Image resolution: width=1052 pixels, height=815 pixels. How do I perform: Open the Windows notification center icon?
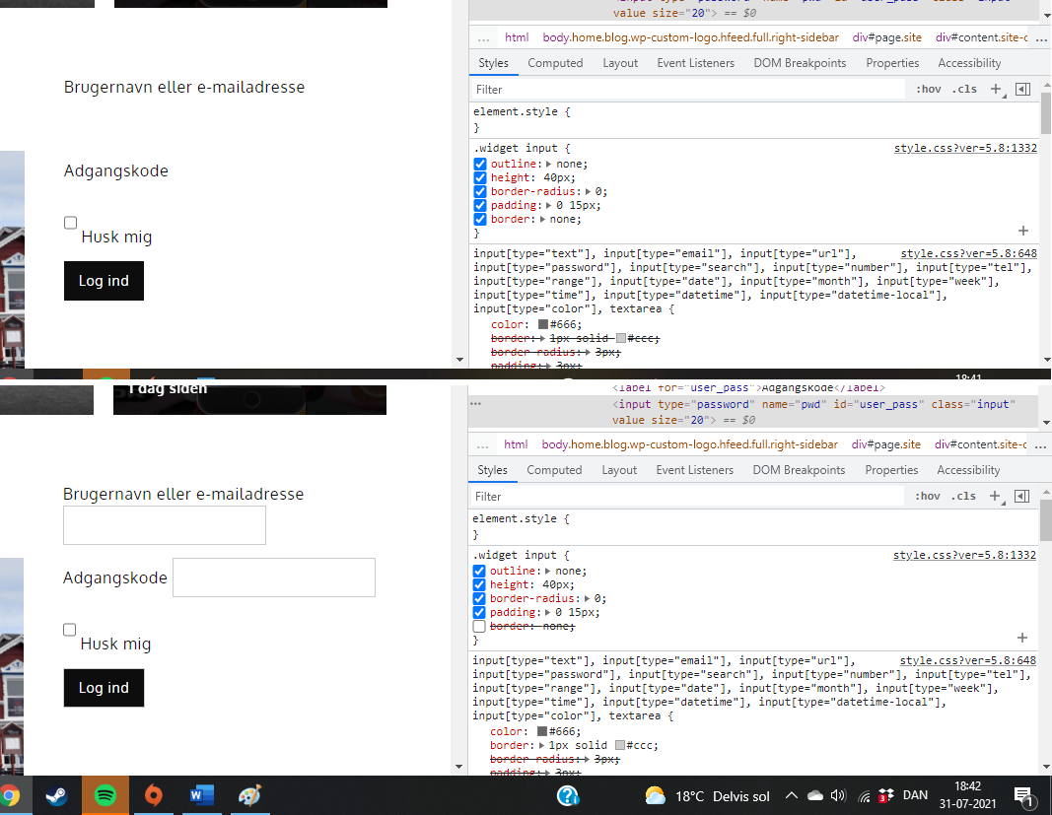coord(1022,795)
